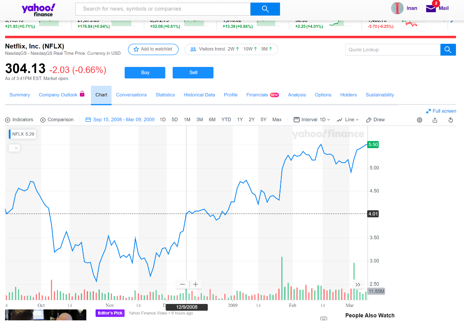Open the chart settings gear
Screen dimensions: 464x325
(x=419, y=120)
